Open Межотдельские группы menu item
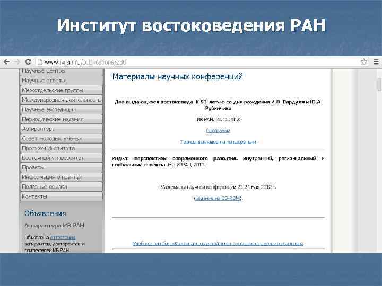 (x=62, y=90)
